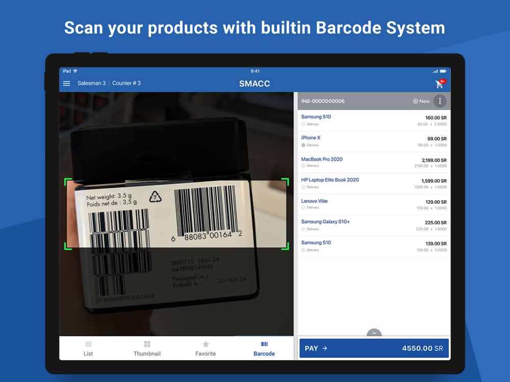Toggle Delivery on Samsung S10 160.00 SR

click(x=303, y=124)
